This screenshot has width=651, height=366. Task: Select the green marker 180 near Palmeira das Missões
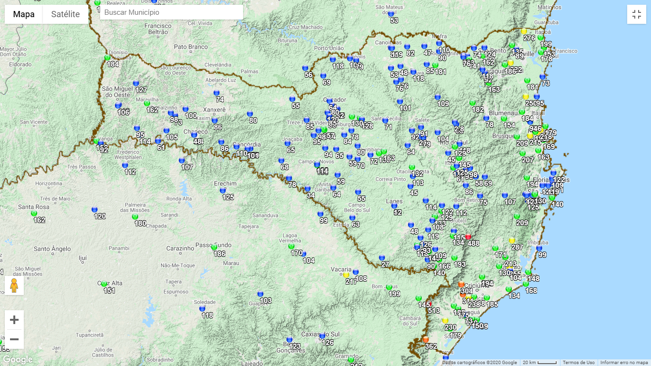(x=135, y=216)
